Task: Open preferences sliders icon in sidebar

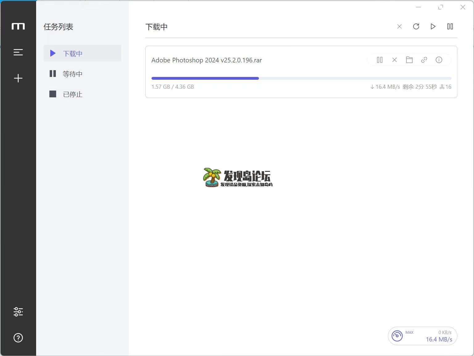Action: tap(18, 312)
